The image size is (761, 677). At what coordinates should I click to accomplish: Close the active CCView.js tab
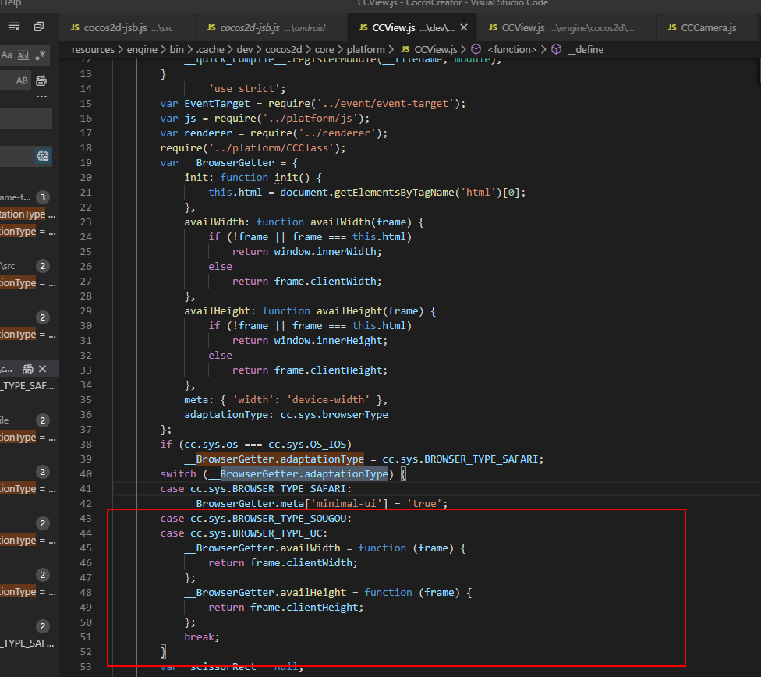tap(464, 27)
